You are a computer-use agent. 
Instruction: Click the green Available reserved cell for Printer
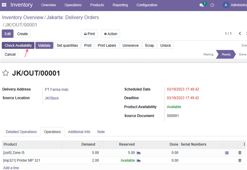click(128, 160)
